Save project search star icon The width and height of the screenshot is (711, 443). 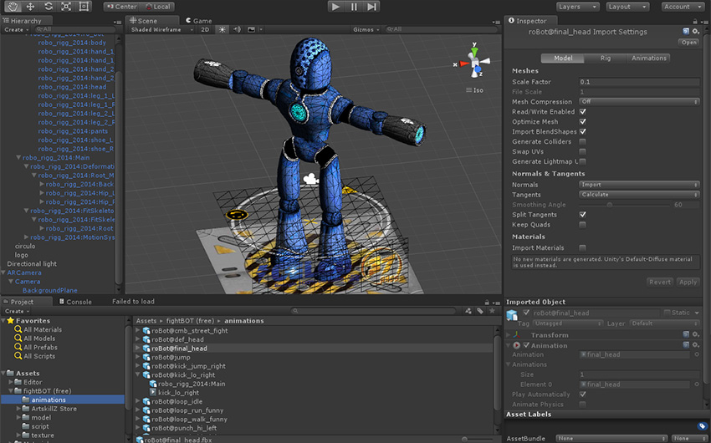pyautogui.click(x=492, y=311)
